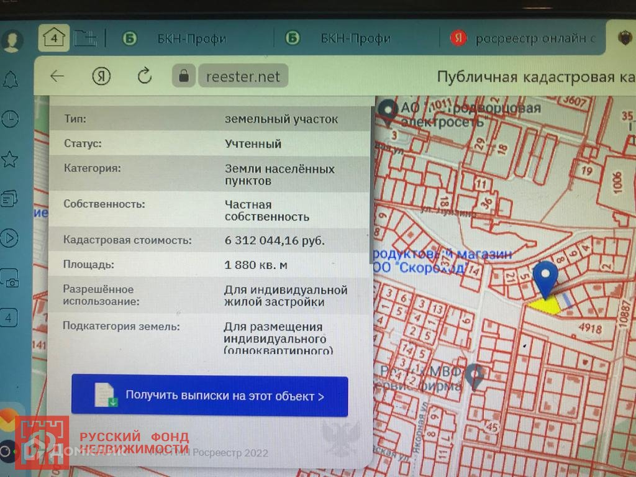Image resolution: width=636 pixels, height=477 pixels.
Task: Open browsing history clock icon
Action: point(10,119)
